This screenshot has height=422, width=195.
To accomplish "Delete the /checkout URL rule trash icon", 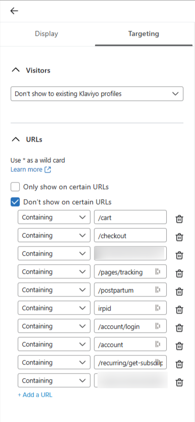I will (x=179, y=237).
